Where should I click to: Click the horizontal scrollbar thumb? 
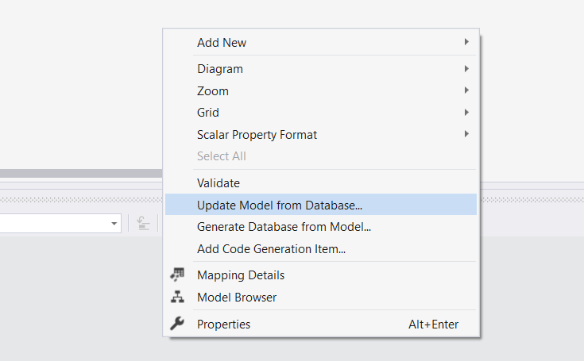point(81,173)
